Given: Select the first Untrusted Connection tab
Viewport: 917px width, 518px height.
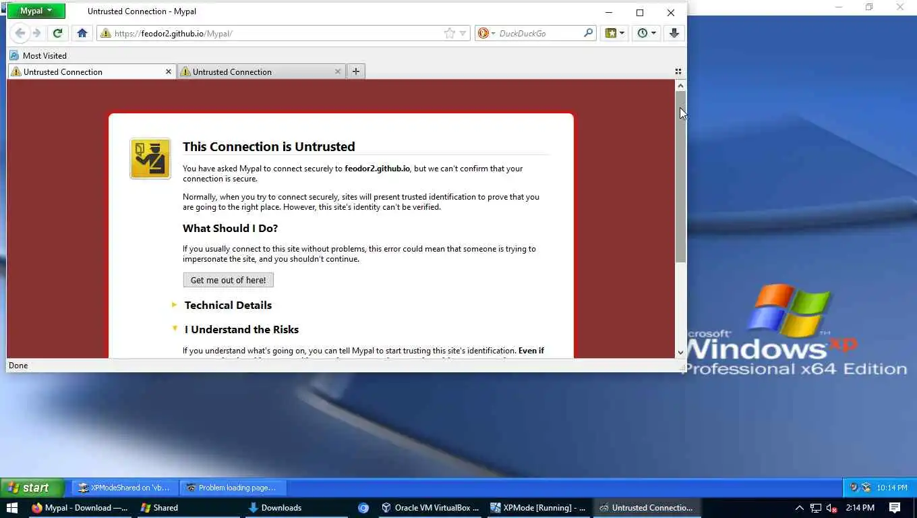Looking at the screenshot, I should tap(92, 71).
